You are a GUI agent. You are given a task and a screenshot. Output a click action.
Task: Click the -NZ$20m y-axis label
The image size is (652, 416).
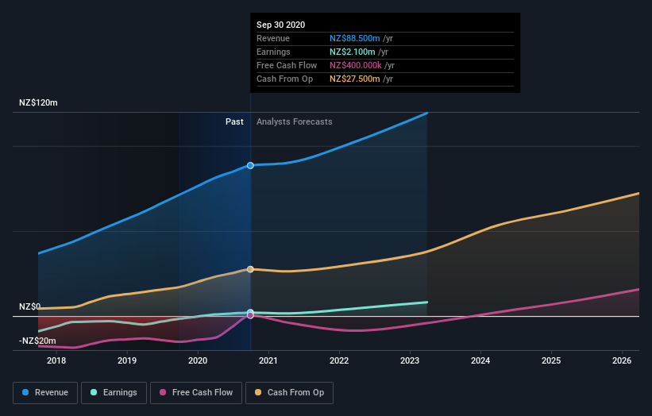click(37, 341)
